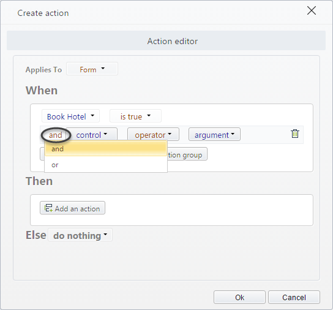This screenshot has height=310, width=333.
Task: Open the 'control' dropdown in second condition
Action: (92, 134)
